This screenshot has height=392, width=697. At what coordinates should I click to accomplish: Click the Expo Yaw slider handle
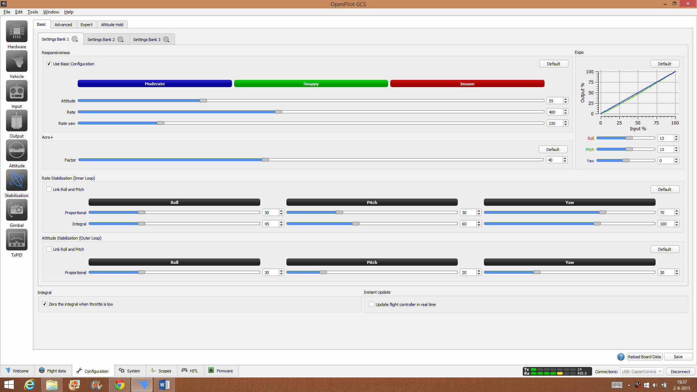[626, 160]
